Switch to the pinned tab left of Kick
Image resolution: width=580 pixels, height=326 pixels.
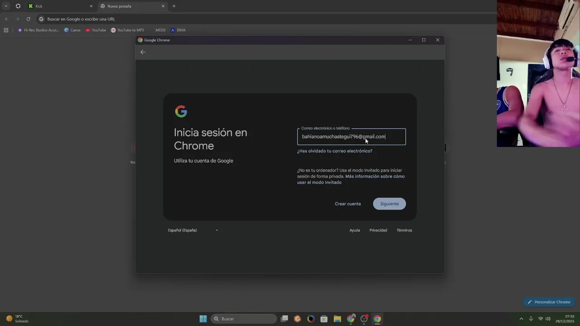pos(18,6)
